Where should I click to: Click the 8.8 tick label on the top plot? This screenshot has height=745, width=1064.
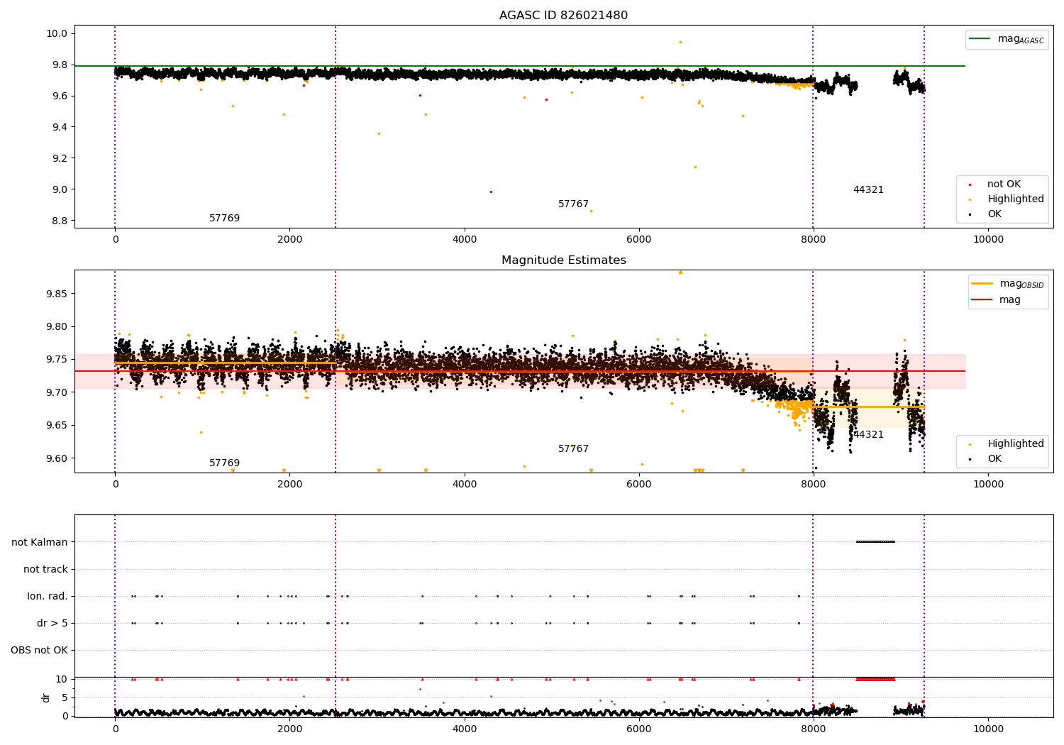pos(60,221)
